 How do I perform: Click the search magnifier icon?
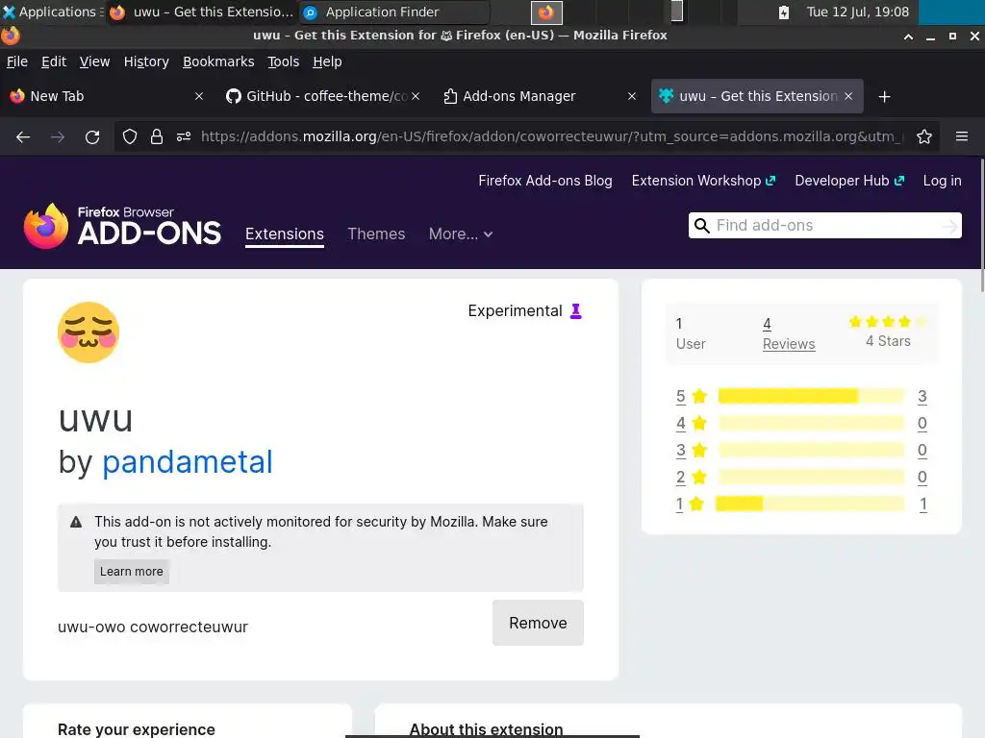701,225
